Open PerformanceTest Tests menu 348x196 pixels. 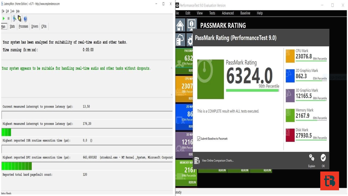tap(212, 13)
